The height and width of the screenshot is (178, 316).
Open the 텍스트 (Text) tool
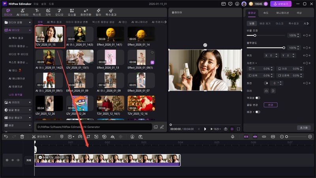[37, 11]
